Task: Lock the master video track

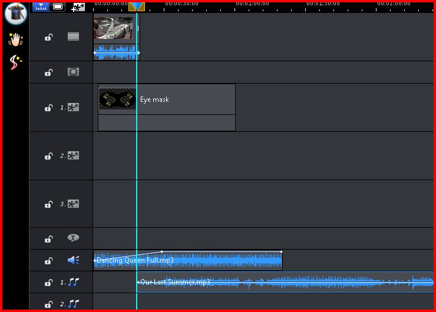Action: [x=49, y=38]
